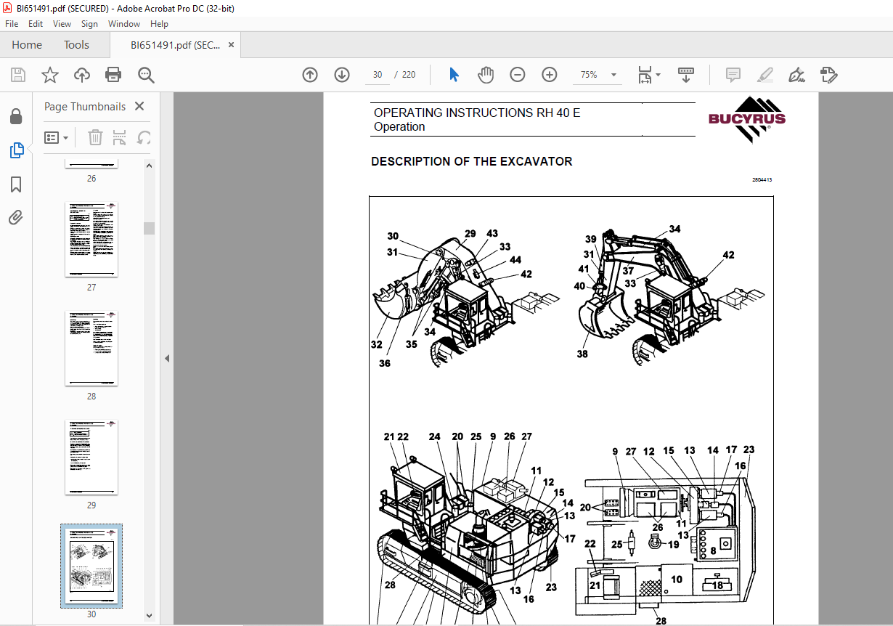Print the document with the printer icon
This screenshot has width=893, height=626.
tap(113, 75)
